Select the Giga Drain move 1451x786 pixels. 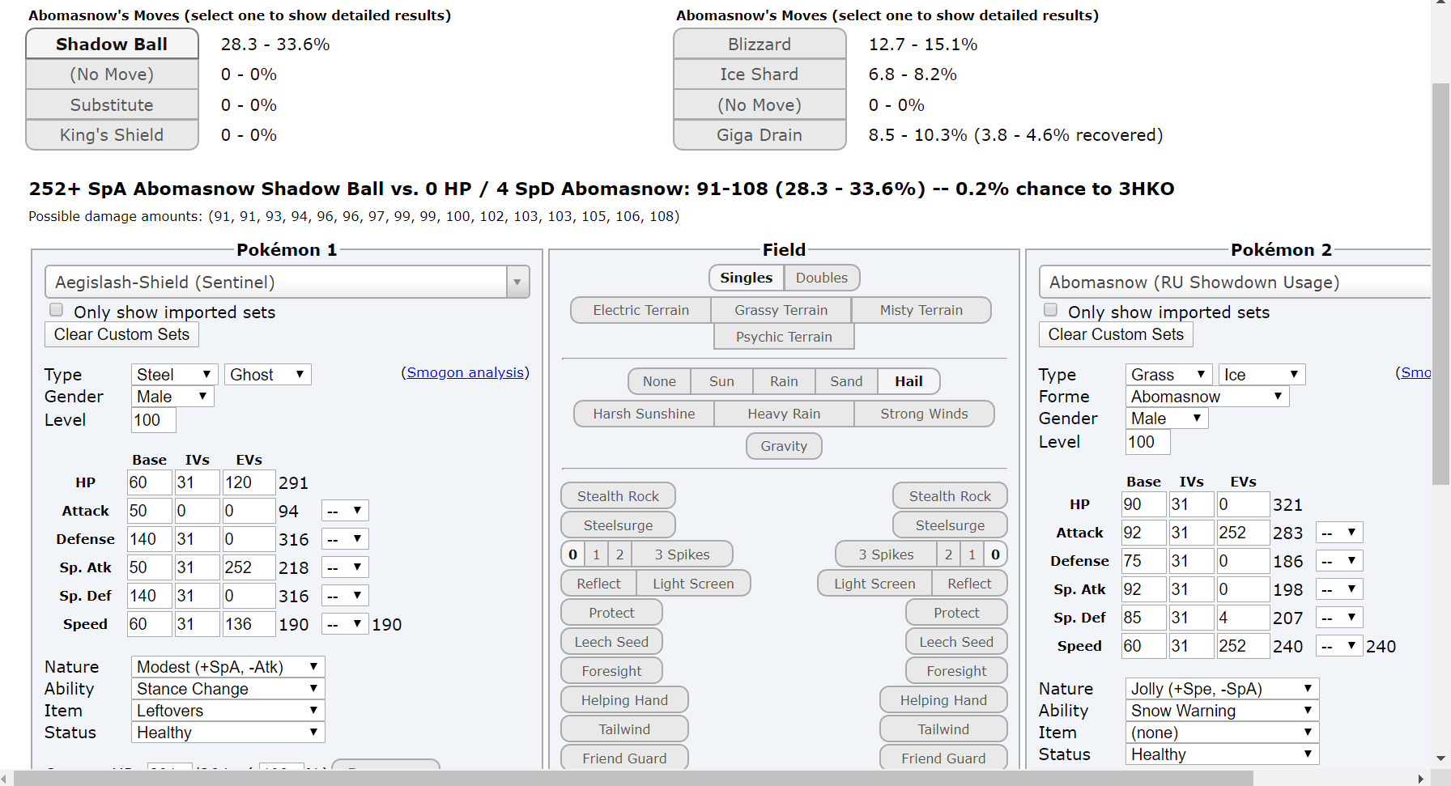[760, 135]
